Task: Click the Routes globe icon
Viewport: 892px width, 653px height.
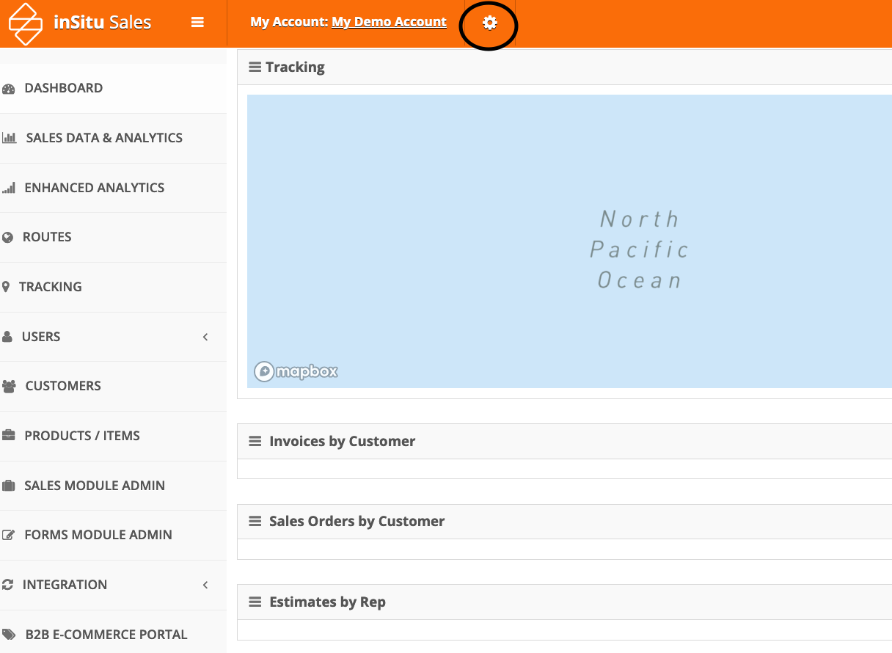Action: [8, 238]
